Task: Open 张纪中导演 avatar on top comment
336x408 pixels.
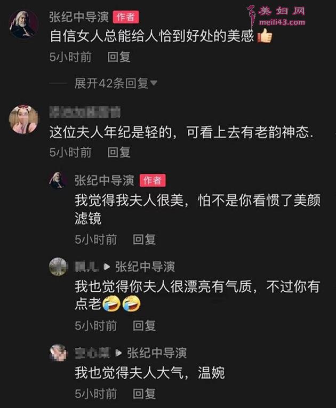Action: tap(23, 24)
